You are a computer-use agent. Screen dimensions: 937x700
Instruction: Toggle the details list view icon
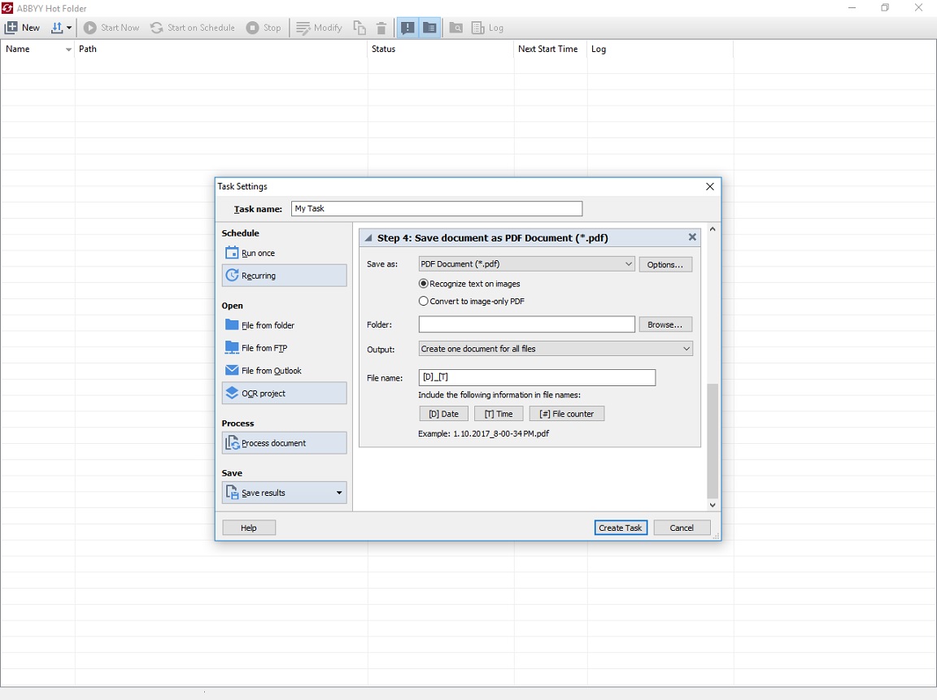[x=429, y=28]
